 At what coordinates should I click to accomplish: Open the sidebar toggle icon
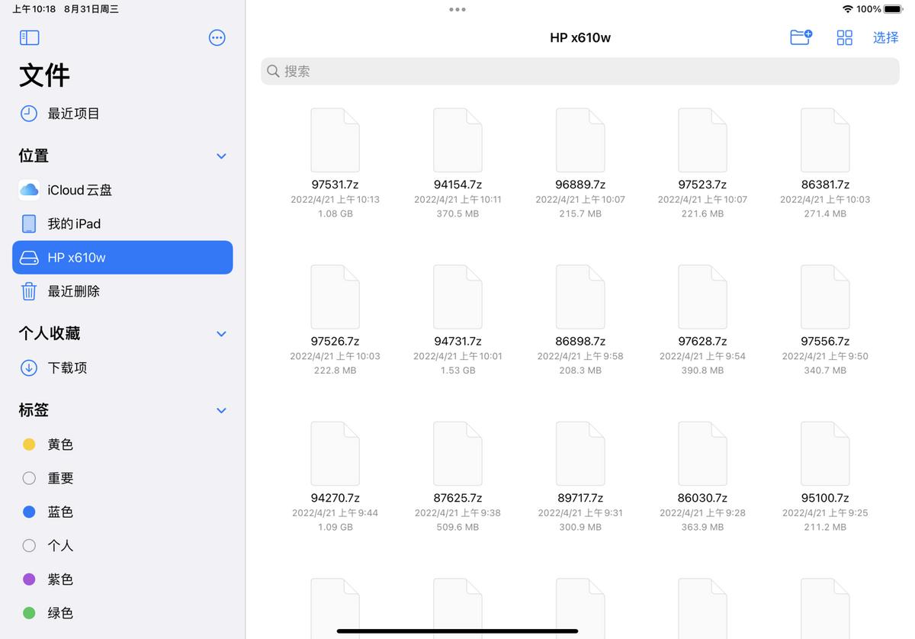pyautogui.click(x=29, y=37)
